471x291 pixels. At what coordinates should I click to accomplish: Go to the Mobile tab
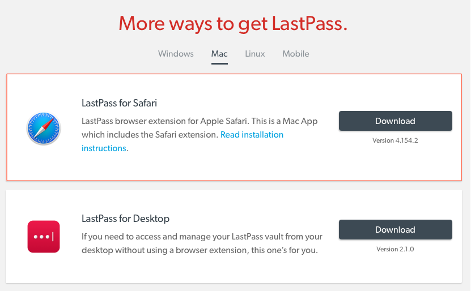pyautogui.click(x=295, y=54)
